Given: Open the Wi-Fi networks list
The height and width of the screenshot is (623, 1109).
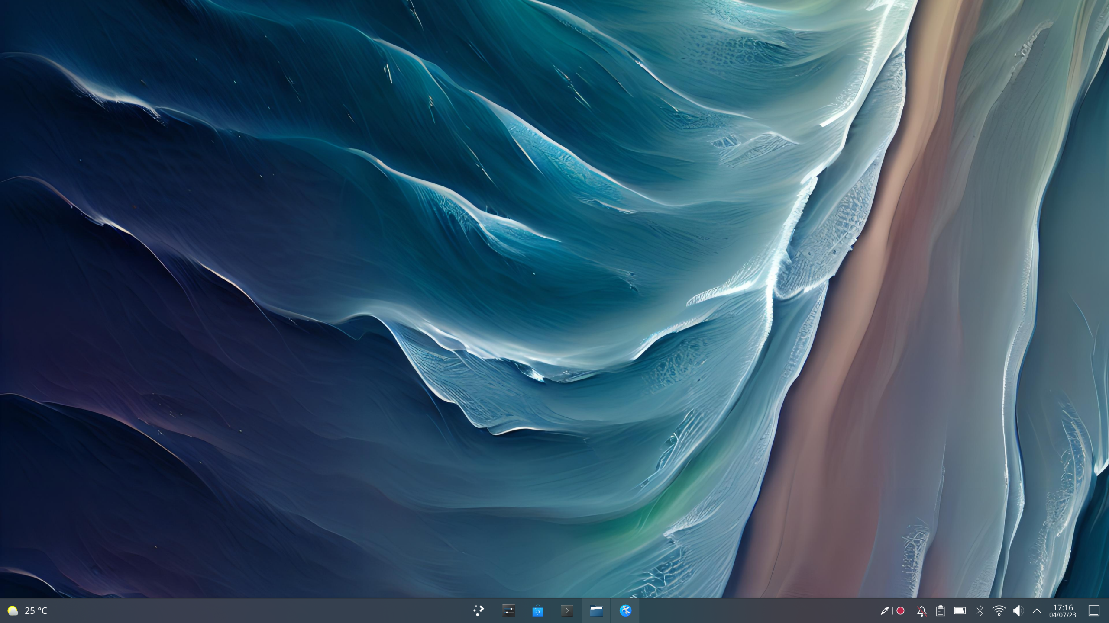Looking at the screenshot, I should click(x=999, y=610).
